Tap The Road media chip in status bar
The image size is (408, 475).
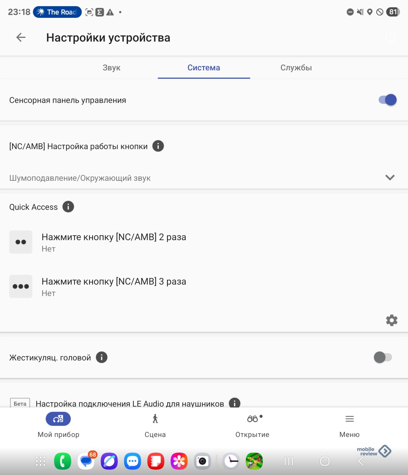coord(57,12)
